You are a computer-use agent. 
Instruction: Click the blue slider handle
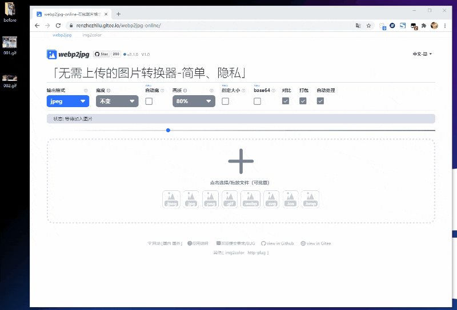coord(168,130)
